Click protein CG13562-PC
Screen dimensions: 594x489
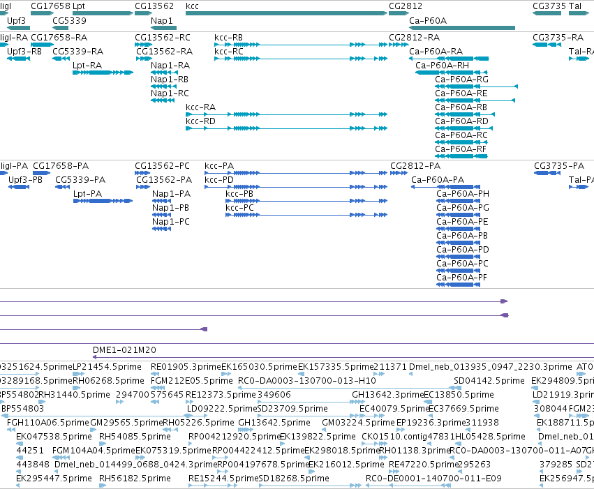[162, 166]
